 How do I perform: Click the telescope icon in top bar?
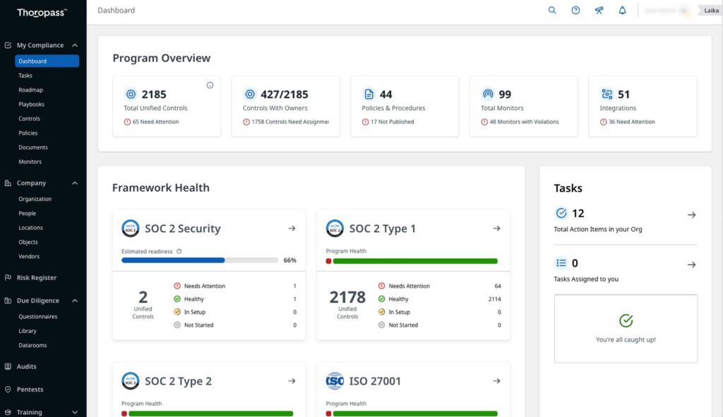click(x=599, y=11)
